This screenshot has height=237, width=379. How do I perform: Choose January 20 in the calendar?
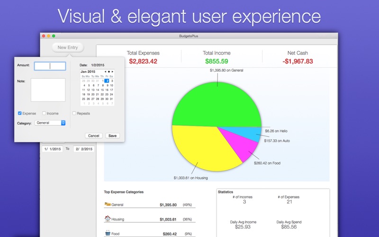[x=93, y=94]
